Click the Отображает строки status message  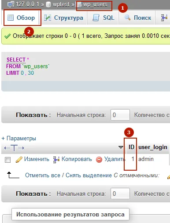coord(91,36)
